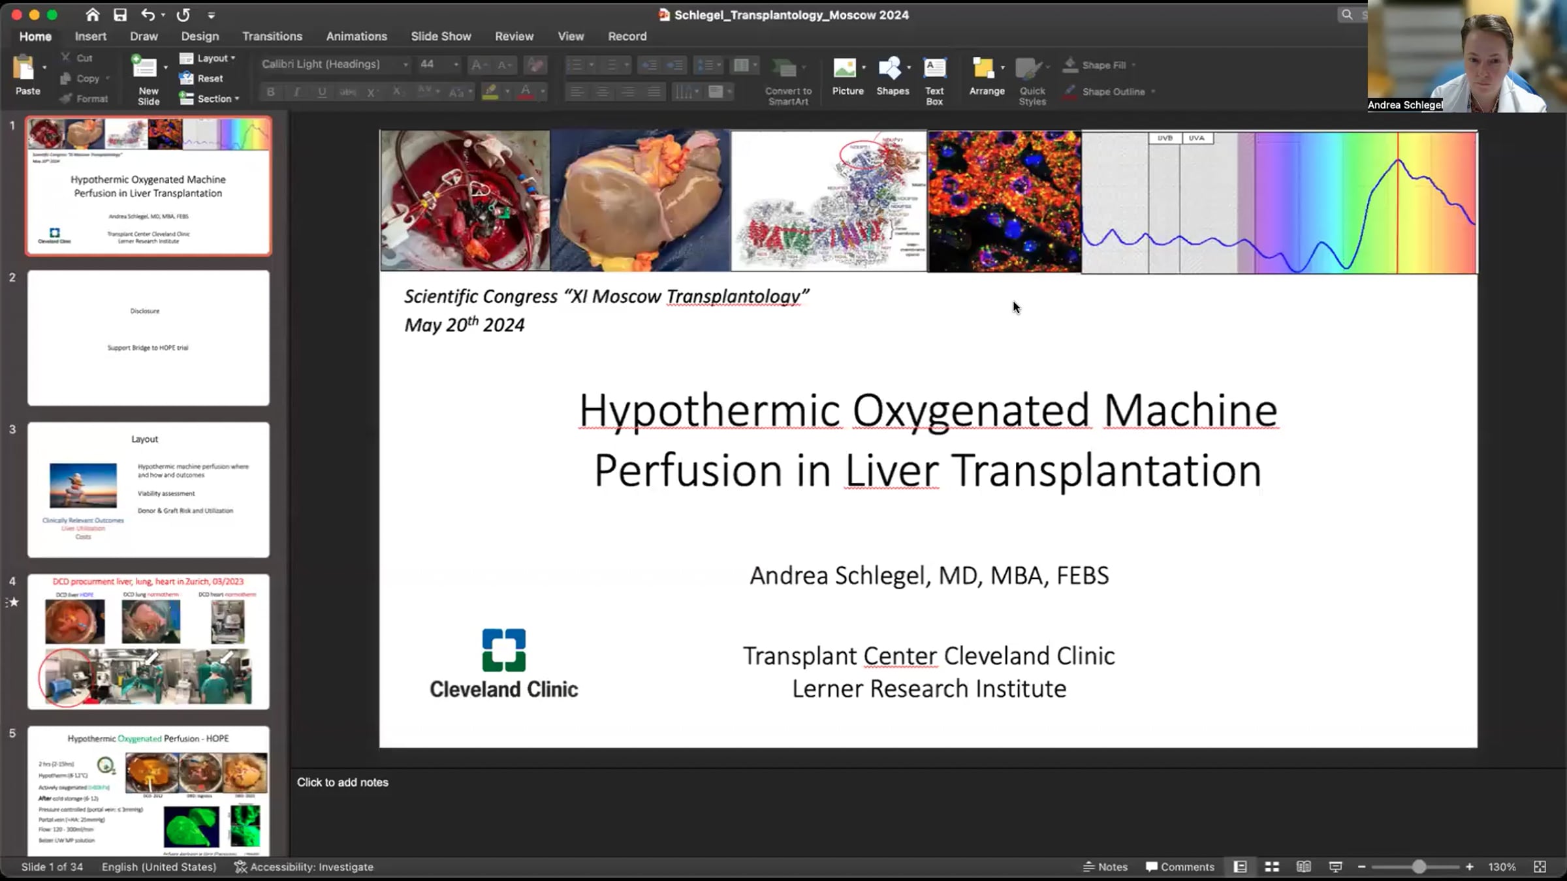Click the Save icon in title bar
Image resolution: width=1567 pixels, height=881 pixels.
click(x=119, y=14)
